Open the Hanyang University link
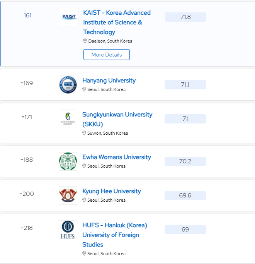This screenshot has height=264, width=255. click(109, 81)
